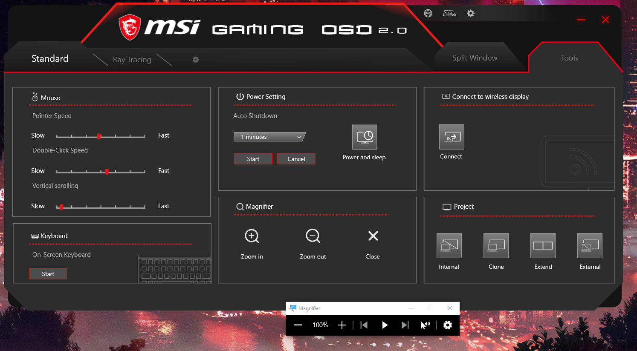Screen dimensions: 637x351
Task: Select the Extend display mode icon
Action: [x=543, y=246]
